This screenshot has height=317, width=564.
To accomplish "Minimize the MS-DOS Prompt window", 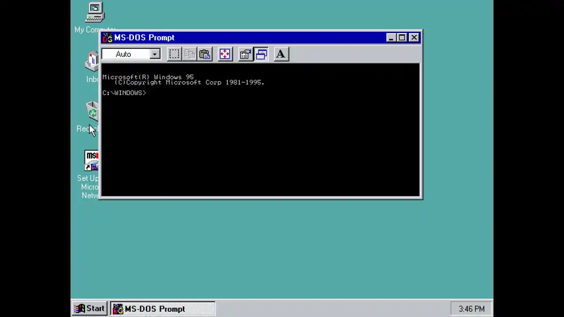I will click(391, 37).
